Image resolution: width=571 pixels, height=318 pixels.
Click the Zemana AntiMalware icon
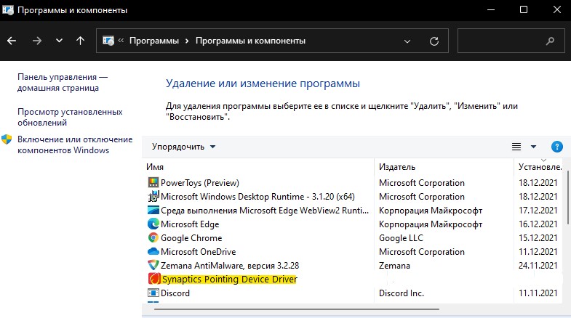(x=153, y=265)
